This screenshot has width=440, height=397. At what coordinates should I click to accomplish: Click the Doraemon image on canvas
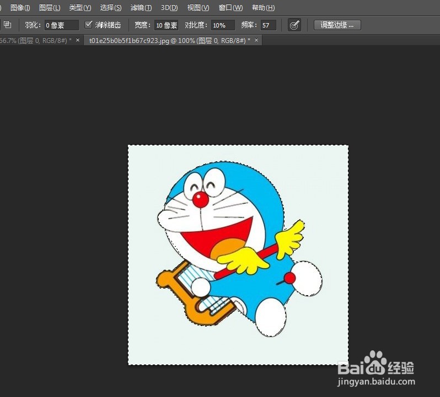[238, 255]
